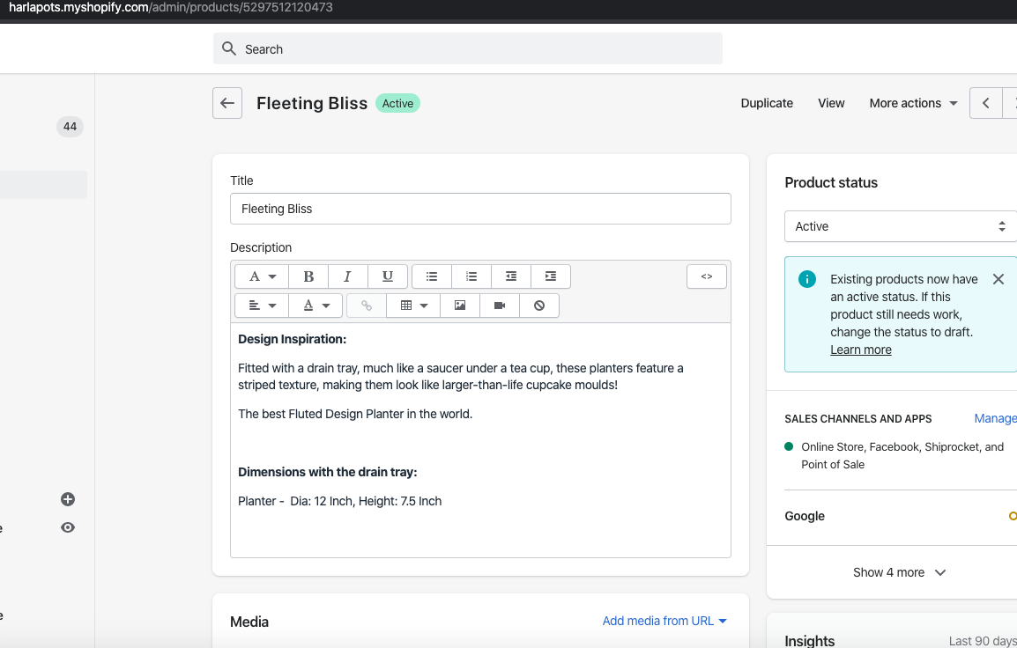Open the More actions menu
Screen dimensions: 1017x648
tap(912, 103)
